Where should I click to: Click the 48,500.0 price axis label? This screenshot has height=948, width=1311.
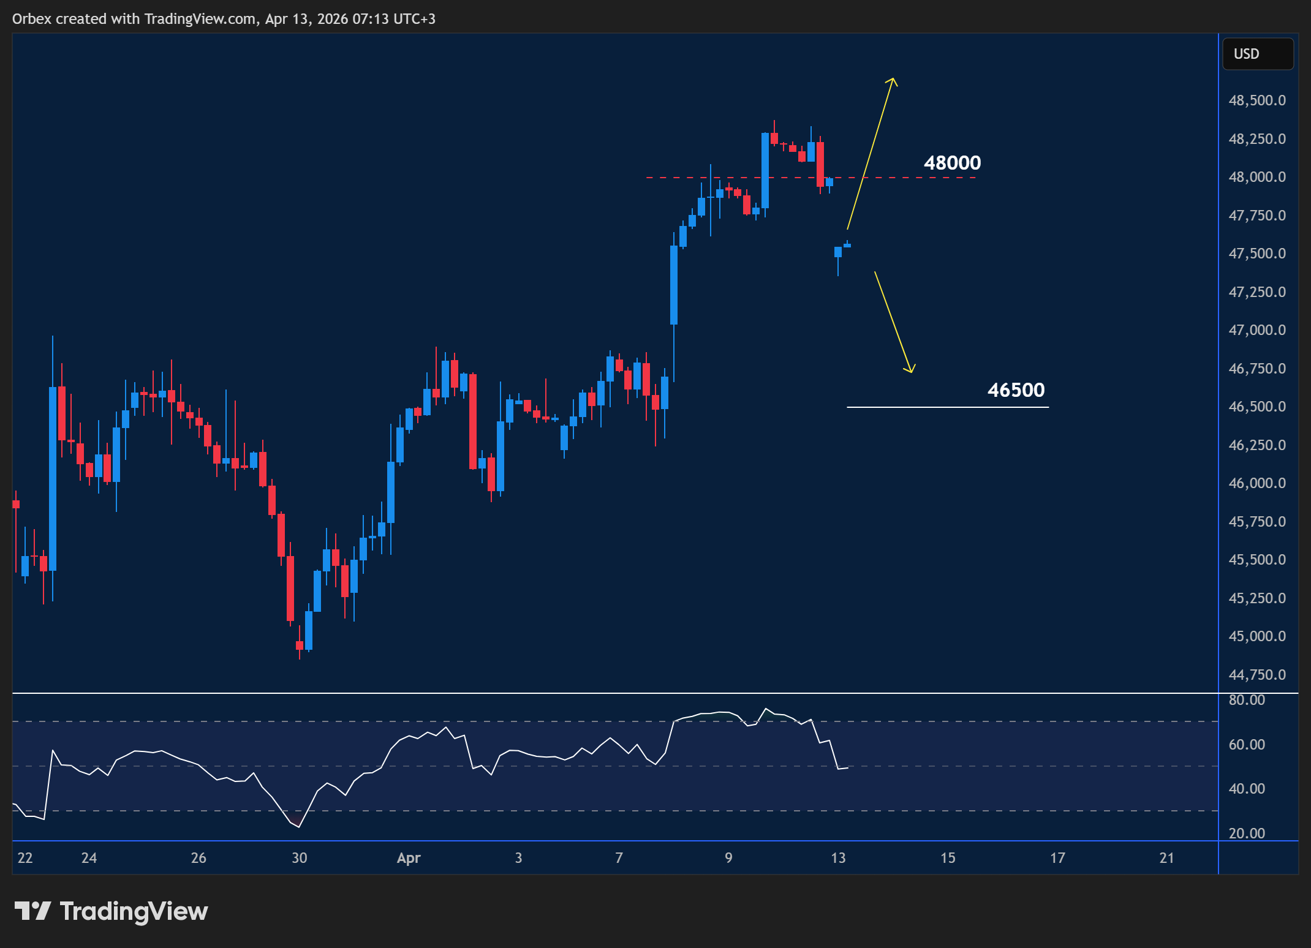click(1256, 100)
